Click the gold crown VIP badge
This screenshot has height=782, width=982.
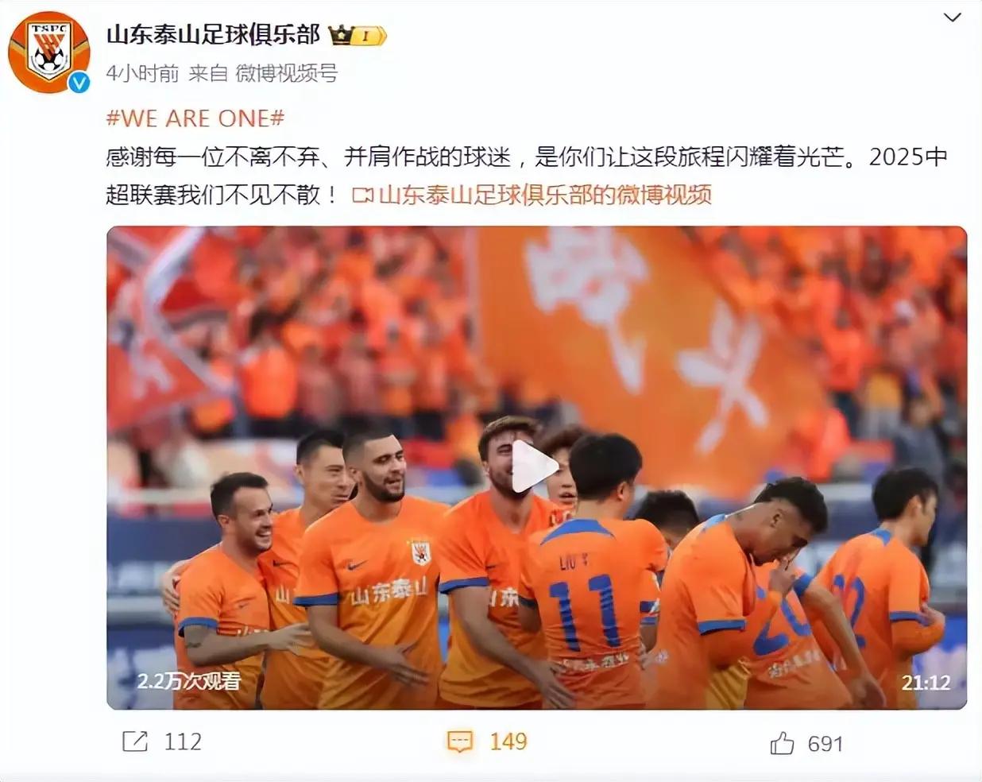[357, 35]
